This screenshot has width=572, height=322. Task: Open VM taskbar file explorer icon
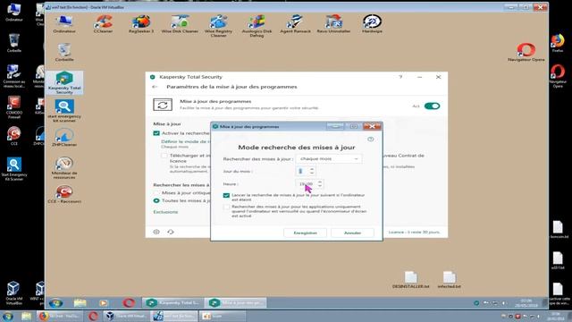[x=80, y=302]
